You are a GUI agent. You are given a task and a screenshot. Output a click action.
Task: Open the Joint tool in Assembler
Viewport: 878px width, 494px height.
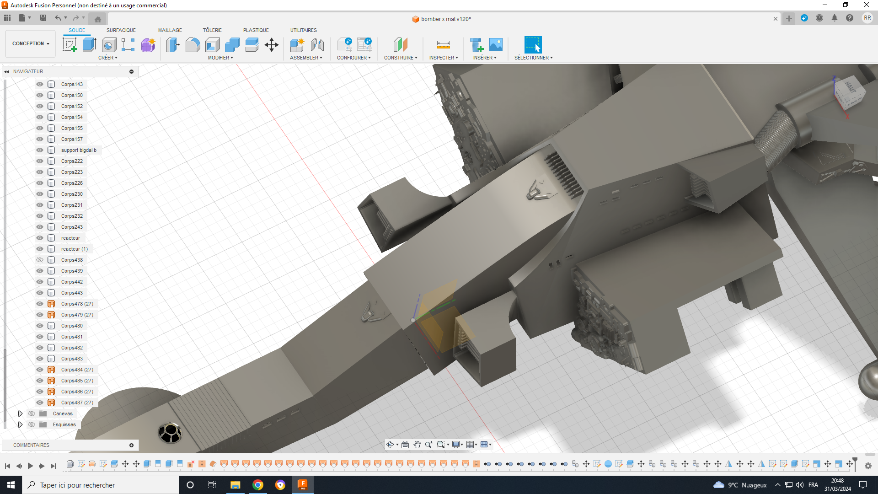pyautogui.click(x=317, y=45)
